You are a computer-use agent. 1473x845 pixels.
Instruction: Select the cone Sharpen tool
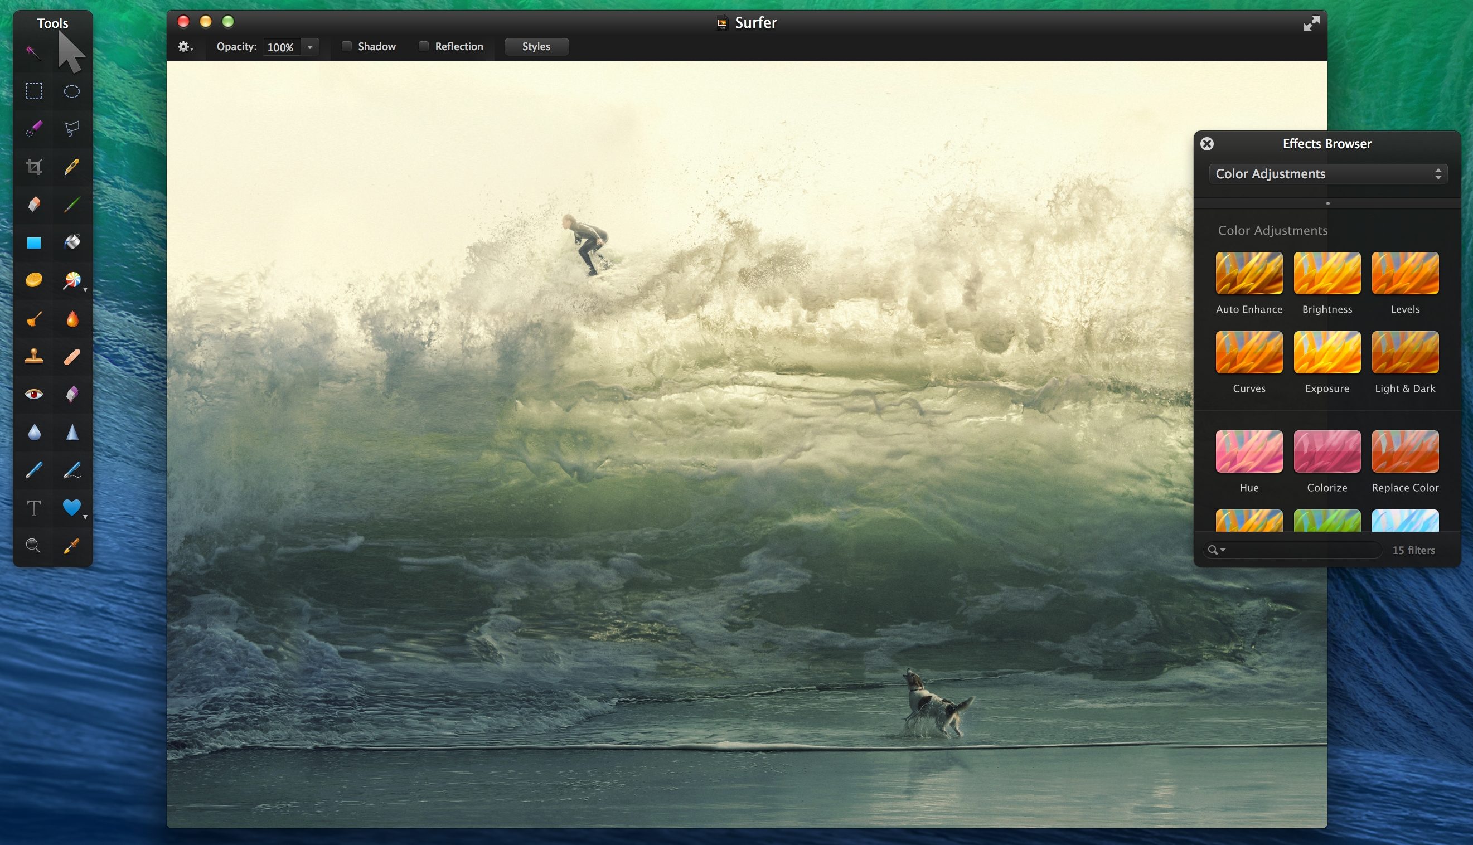[x=72, y=433]
